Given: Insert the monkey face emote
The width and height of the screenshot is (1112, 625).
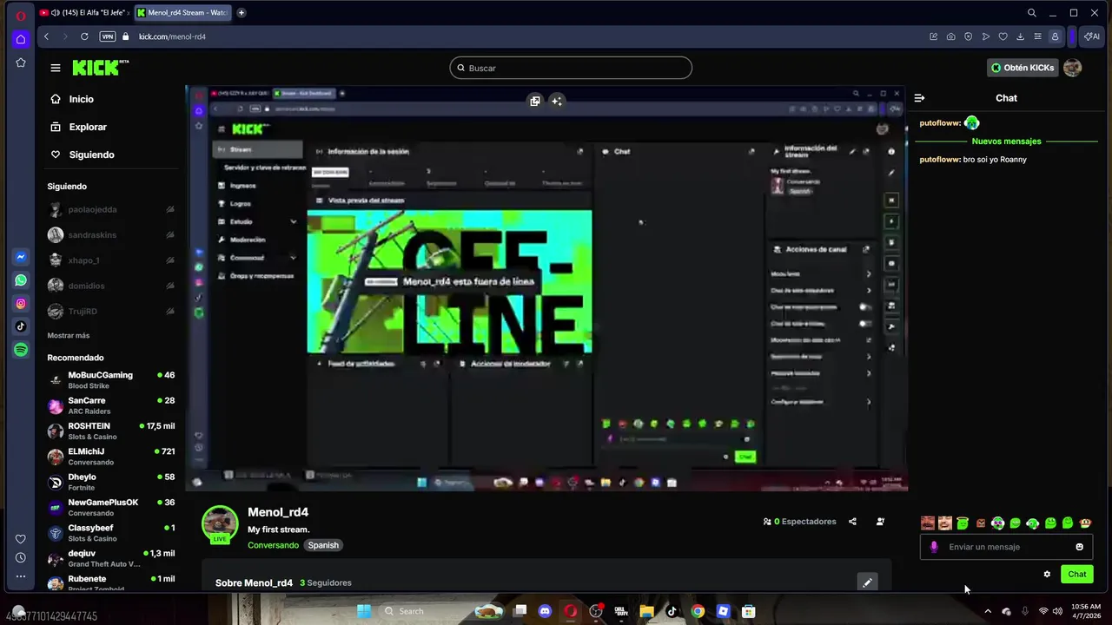Looking at the screenshot, I should [1085, 523].
